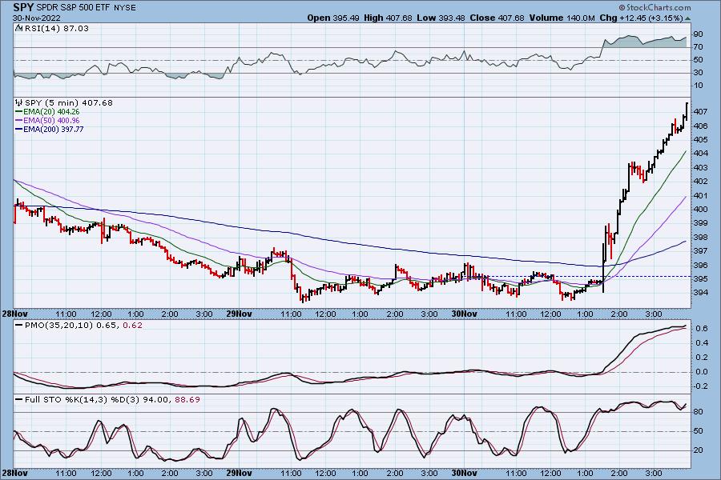Viewport: 721px width, 480px height.
Task: Click the red 88.69 stochastic %D value
Action: (x=187, y=400)
